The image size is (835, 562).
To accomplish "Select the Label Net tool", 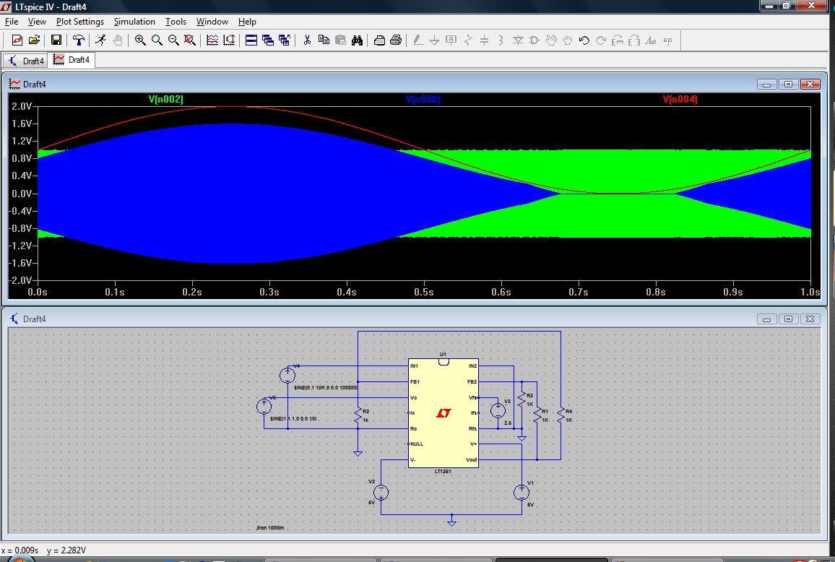I will [x=451, y=40].
